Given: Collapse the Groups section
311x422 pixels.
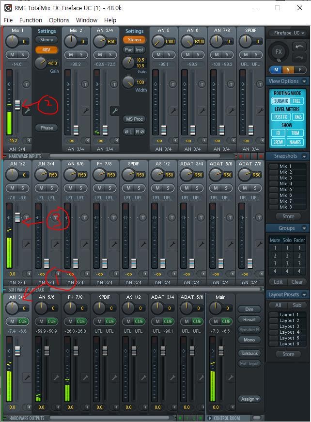Looking at the screenshot, I should point(304,228).
